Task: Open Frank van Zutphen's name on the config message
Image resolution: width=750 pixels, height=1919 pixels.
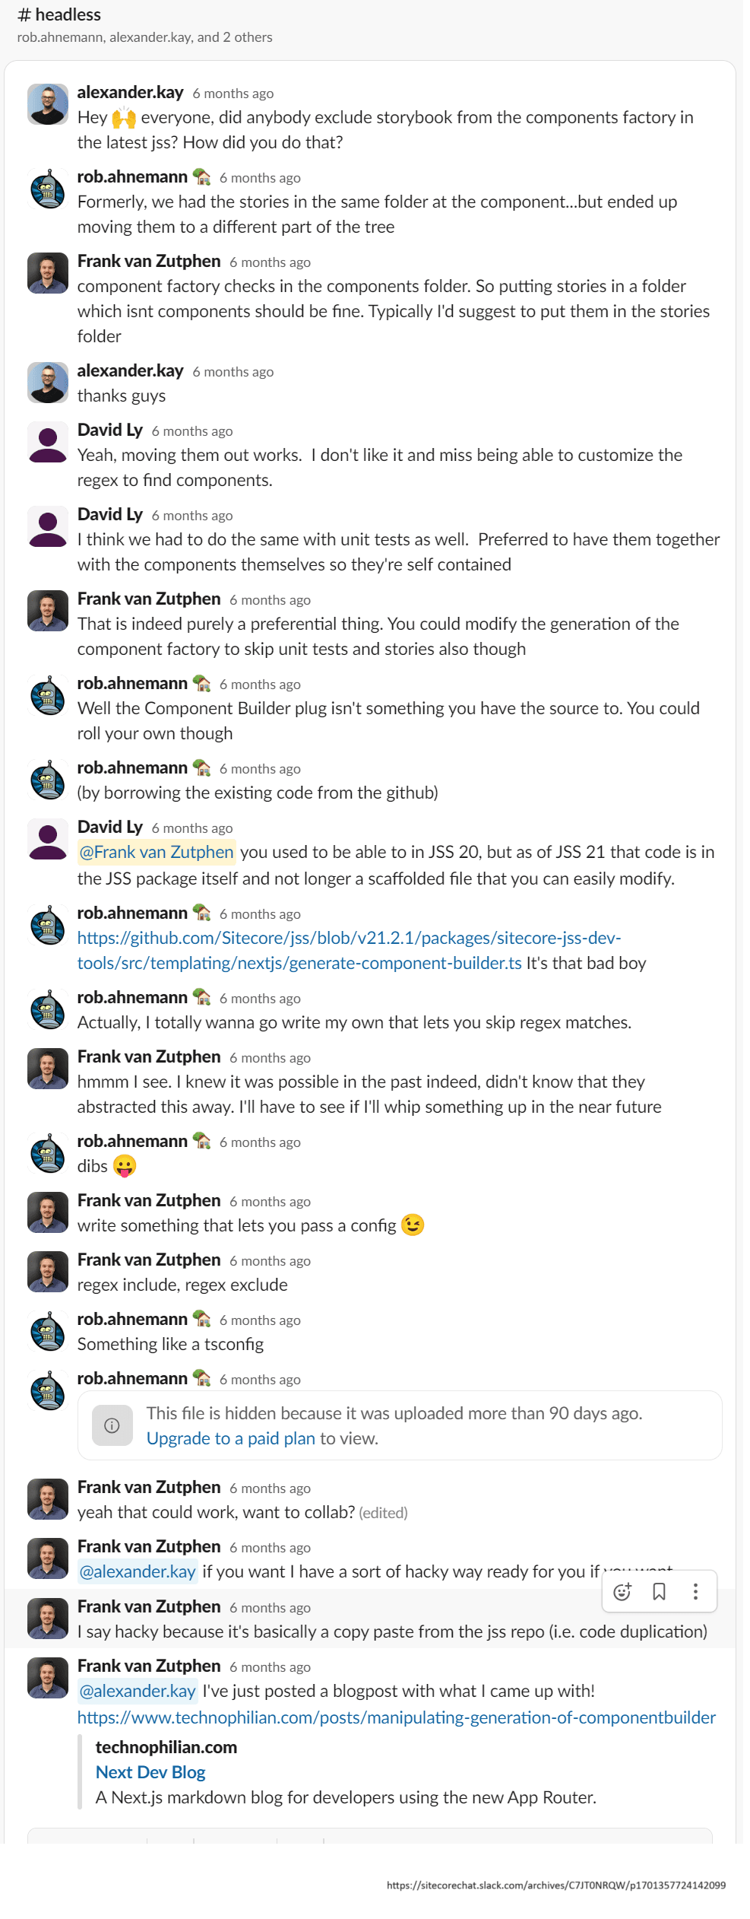Action: 149,1200
